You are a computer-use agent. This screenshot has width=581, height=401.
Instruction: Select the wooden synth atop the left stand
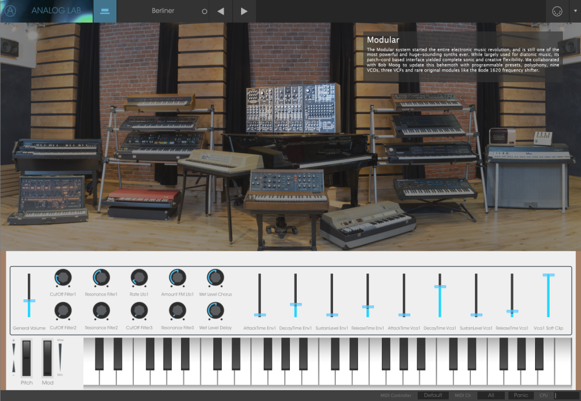(x=159, y=102)
